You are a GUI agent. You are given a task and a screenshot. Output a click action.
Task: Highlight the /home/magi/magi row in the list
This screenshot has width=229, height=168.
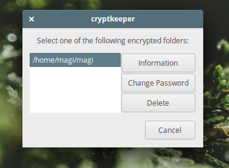point(75,60)
